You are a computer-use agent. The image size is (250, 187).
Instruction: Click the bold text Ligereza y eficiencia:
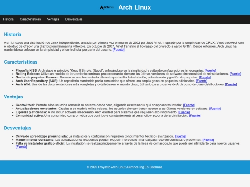[x=31, y=112]
